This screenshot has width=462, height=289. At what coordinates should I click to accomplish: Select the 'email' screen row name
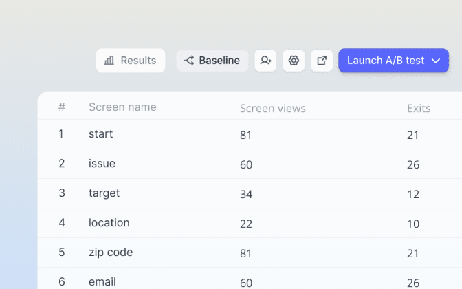pos(102,281)
